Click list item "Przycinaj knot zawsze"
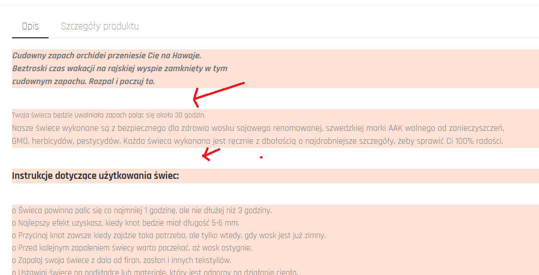This screenshot has height=275, width=539. (x=169, y=235)
